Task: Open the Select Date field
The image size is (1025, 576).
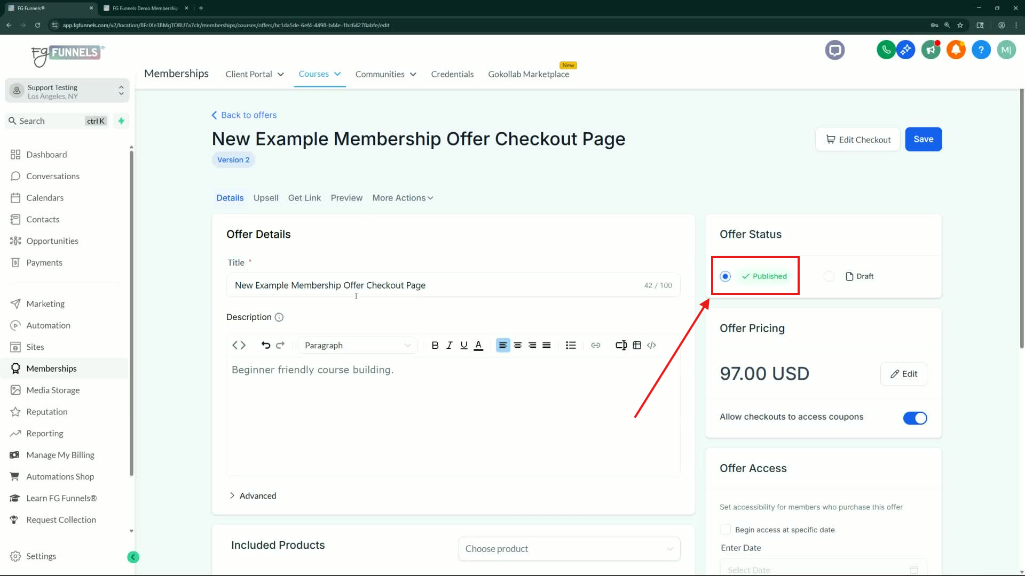Action: point(823,568)
